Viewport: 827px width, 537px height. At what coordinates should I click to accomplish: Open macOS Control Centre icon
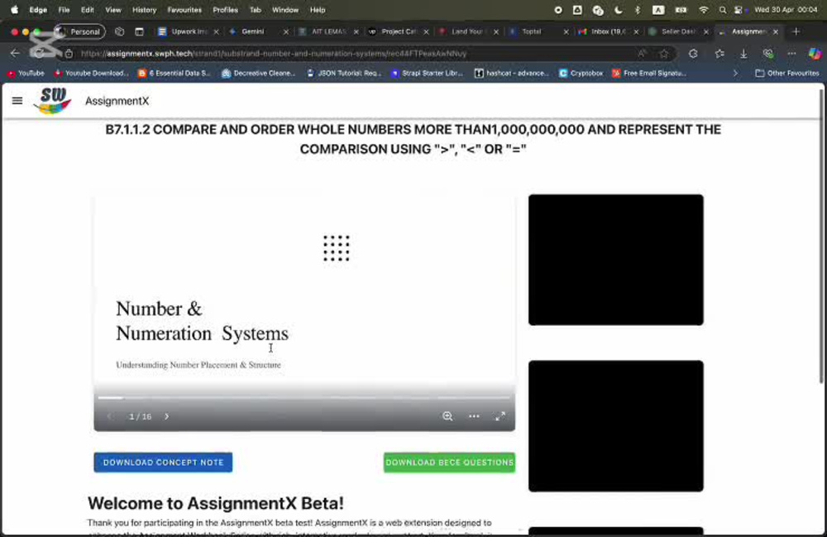pyautogui.click(x=739, y=9)
